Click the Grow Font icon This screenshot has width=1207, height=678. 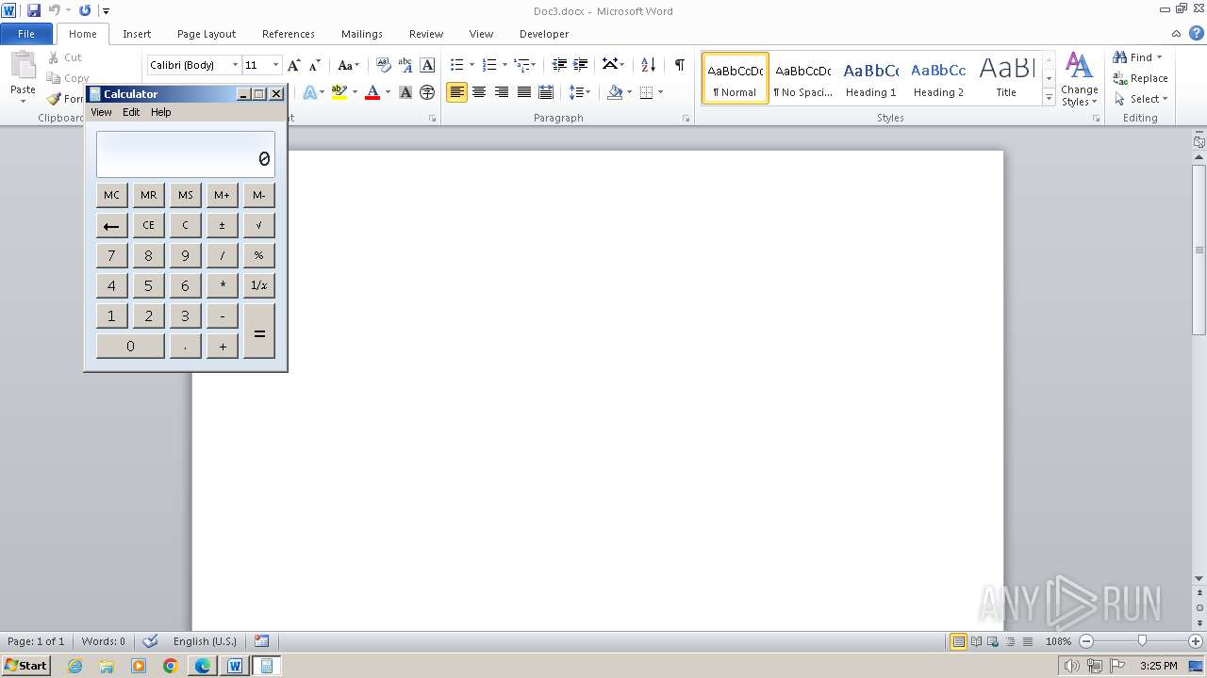294,65
